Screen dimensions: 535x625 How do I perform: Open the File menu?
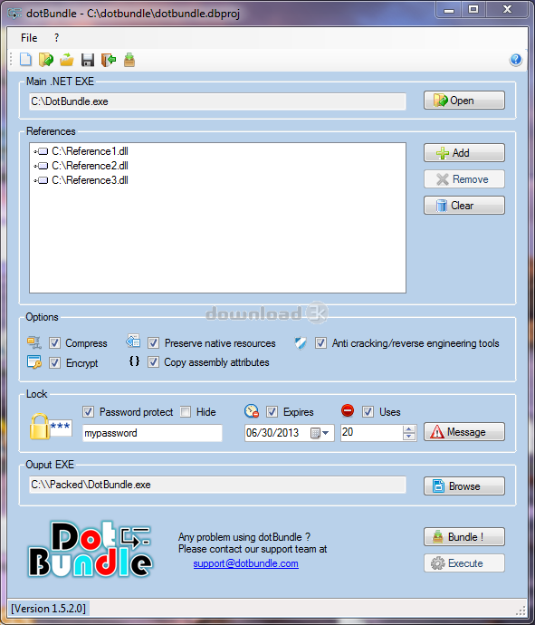pos(29,38)
